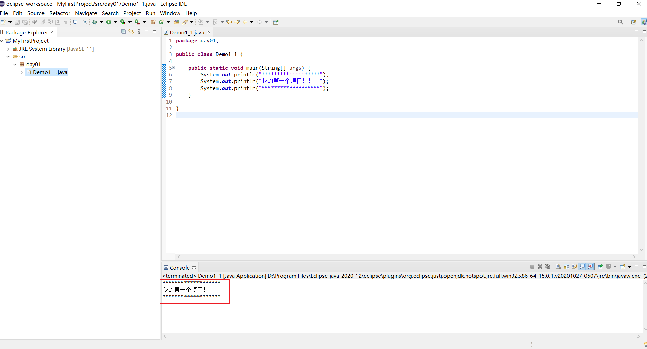647x349 pixels.
Task: Collapse the main method fold marker
Action: pos(173,68)
